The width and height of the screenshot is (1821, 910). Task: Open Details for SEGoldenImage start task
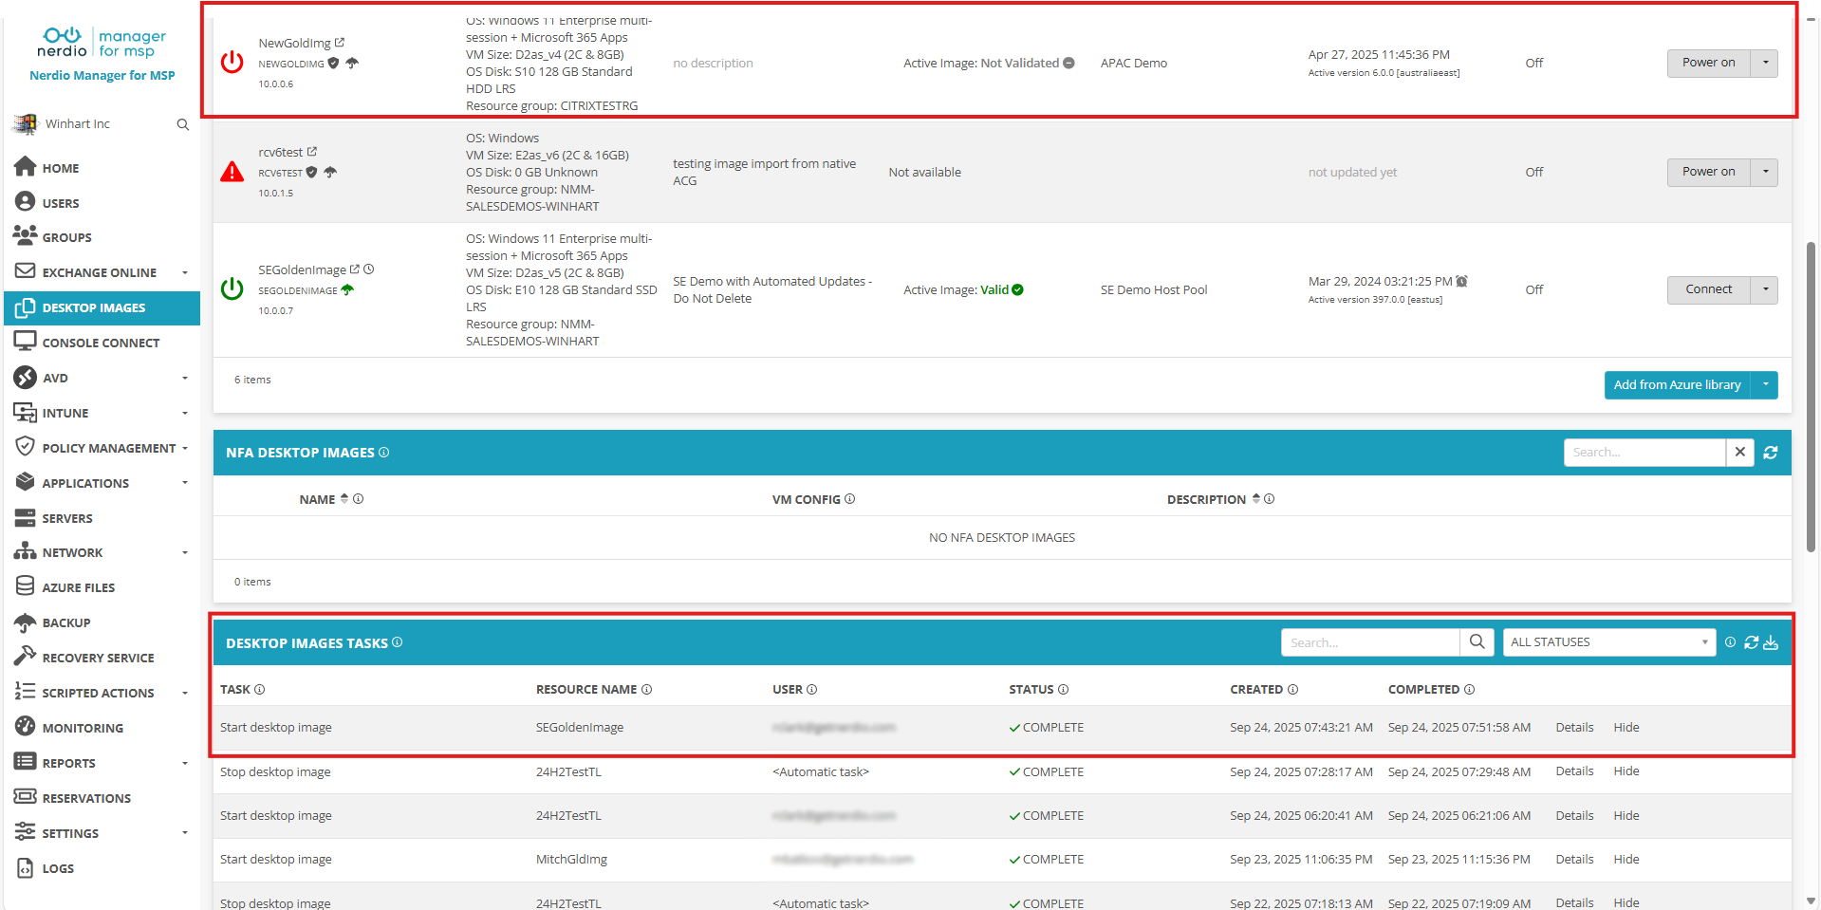pos(1574,728)
